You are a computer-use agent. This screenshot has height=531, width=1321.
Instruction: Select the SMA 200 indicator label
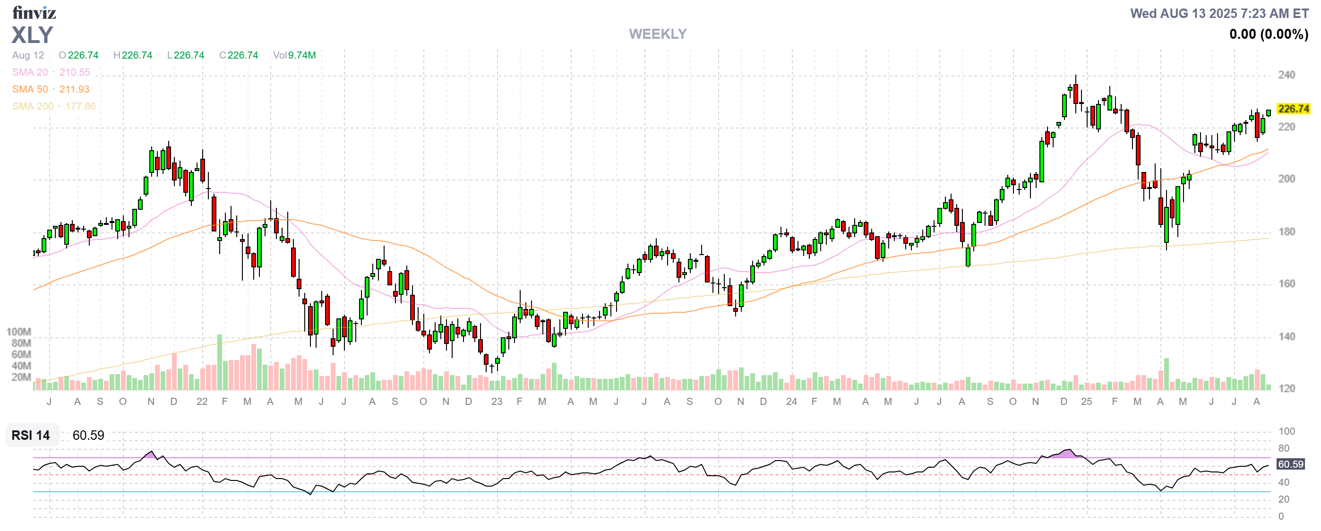(x=32, y=106)
